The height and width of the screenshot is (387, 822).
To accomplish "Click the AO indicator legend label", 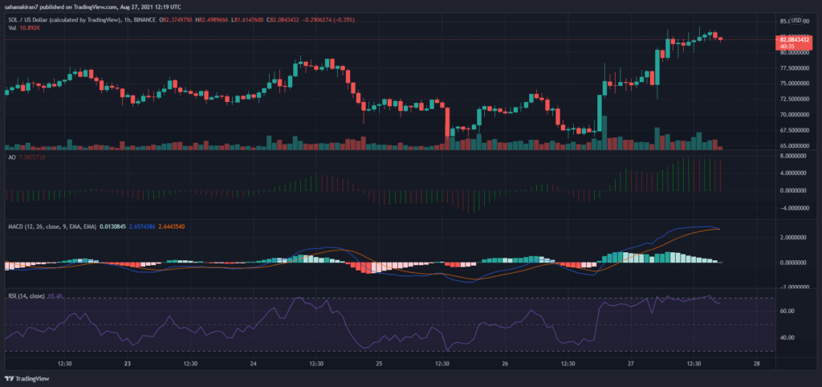I will 11,157.
